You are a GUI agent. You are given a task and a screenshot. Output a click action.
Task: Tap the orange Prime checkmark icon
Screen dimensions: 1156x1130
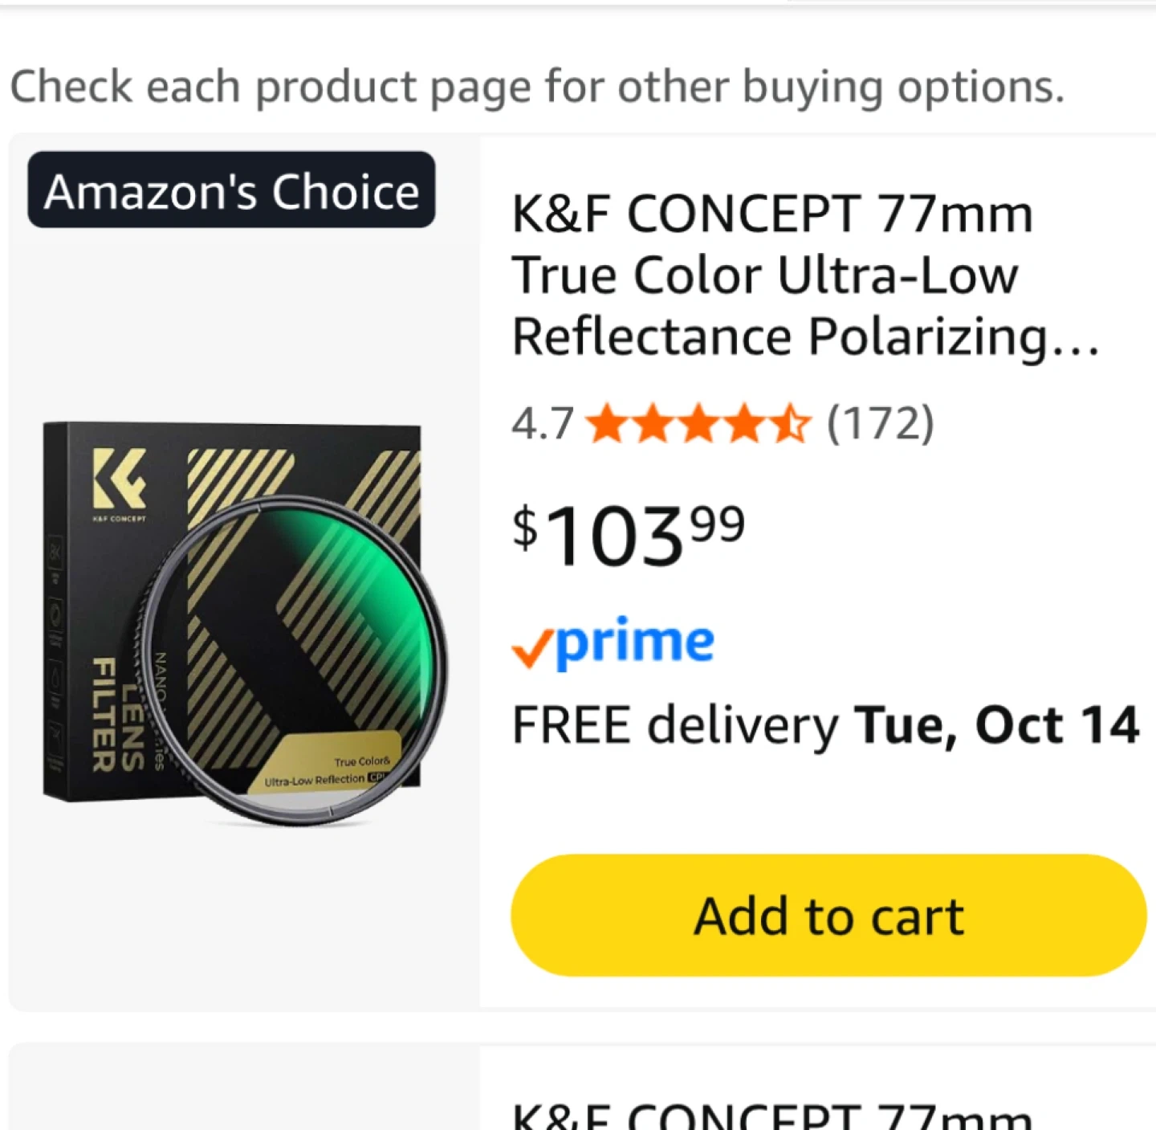(x=531, y=648)
